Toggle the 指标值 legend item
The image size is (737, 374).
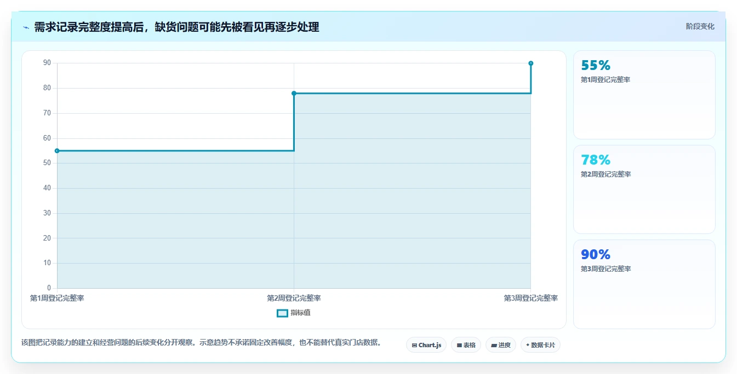294,313
